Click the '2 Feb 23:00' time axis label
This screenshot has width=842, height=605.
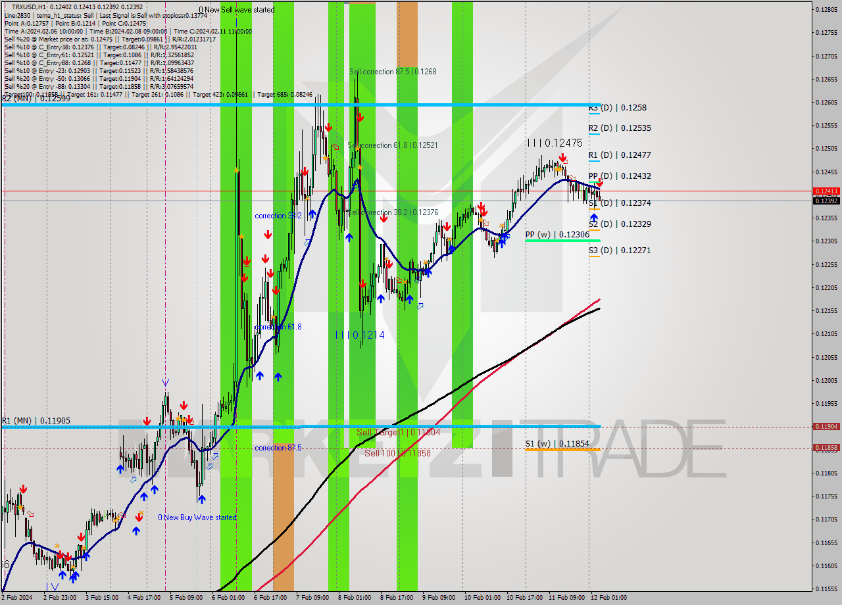tap(61, 598)
